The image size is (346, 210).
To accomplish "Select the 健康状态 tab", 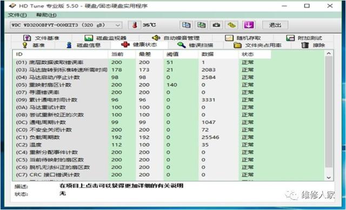I will pos(139,45).
